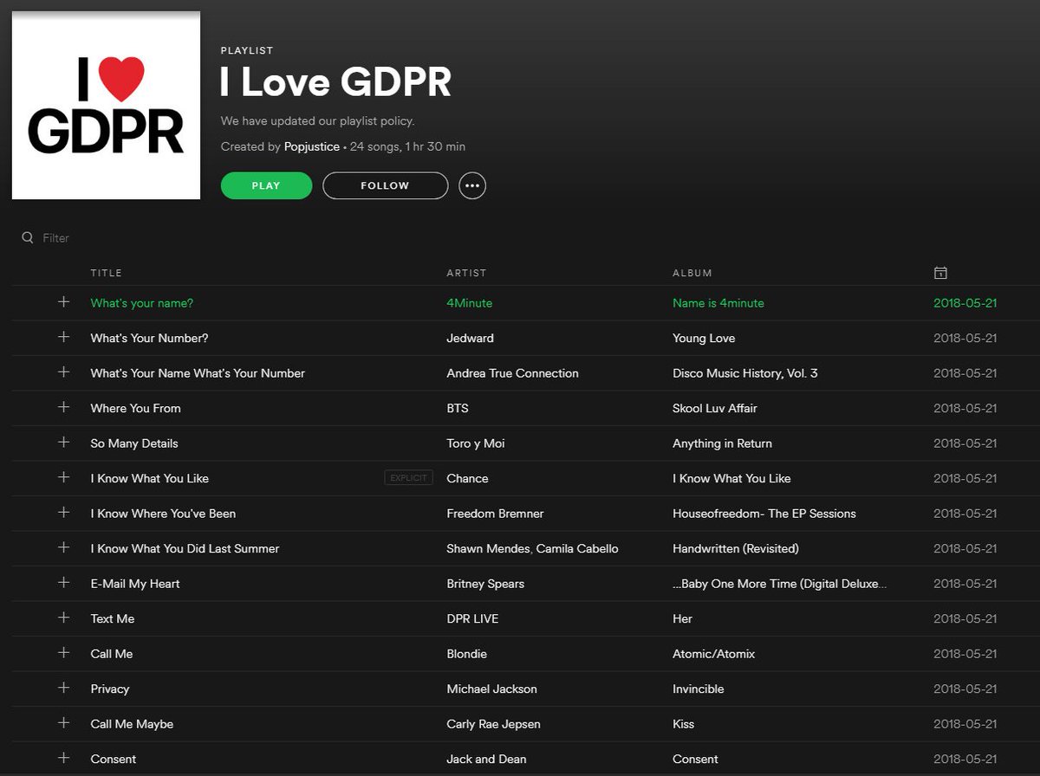Open the three-dots more options menu
The width and height of the screenshot is (1040, 776).
[472, 185]
